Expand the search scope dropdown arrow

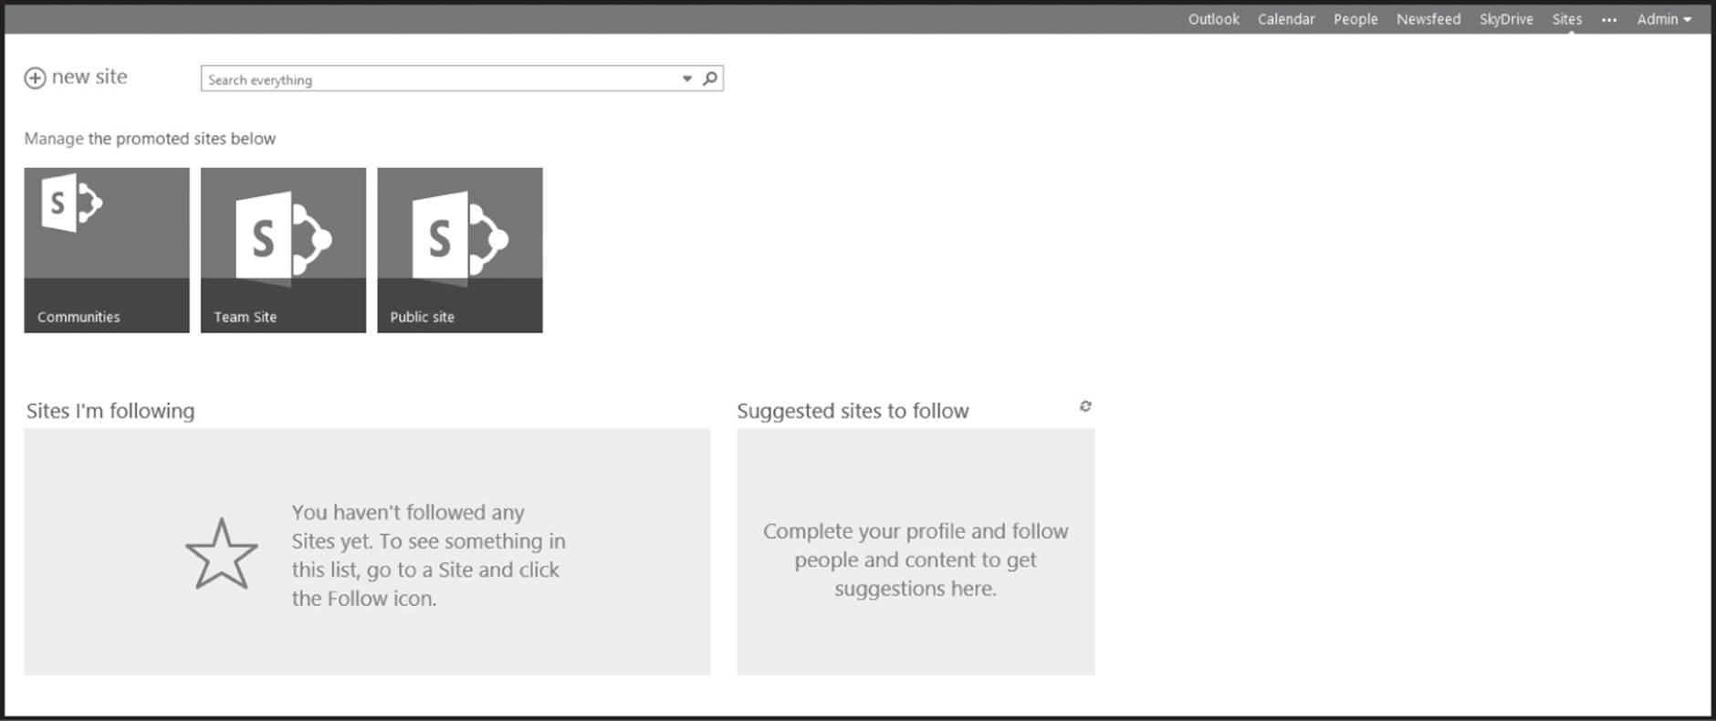click(x=687, y=79)
